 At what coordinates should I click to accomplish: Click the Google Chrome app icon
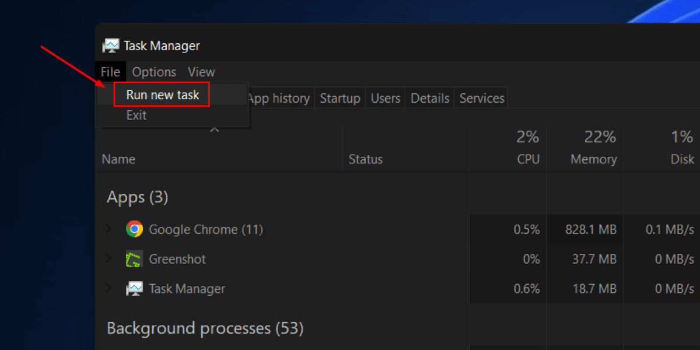(x=135, y=229)
